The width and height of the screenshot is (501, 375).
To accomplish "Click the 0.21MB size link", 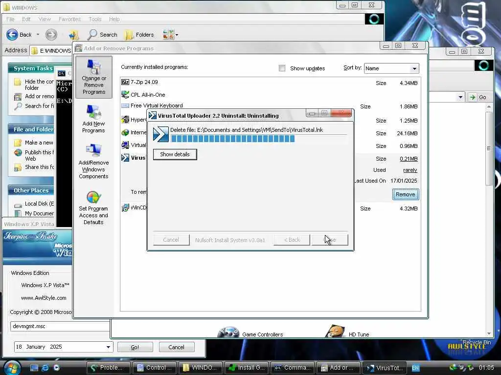I will (409, 159).
